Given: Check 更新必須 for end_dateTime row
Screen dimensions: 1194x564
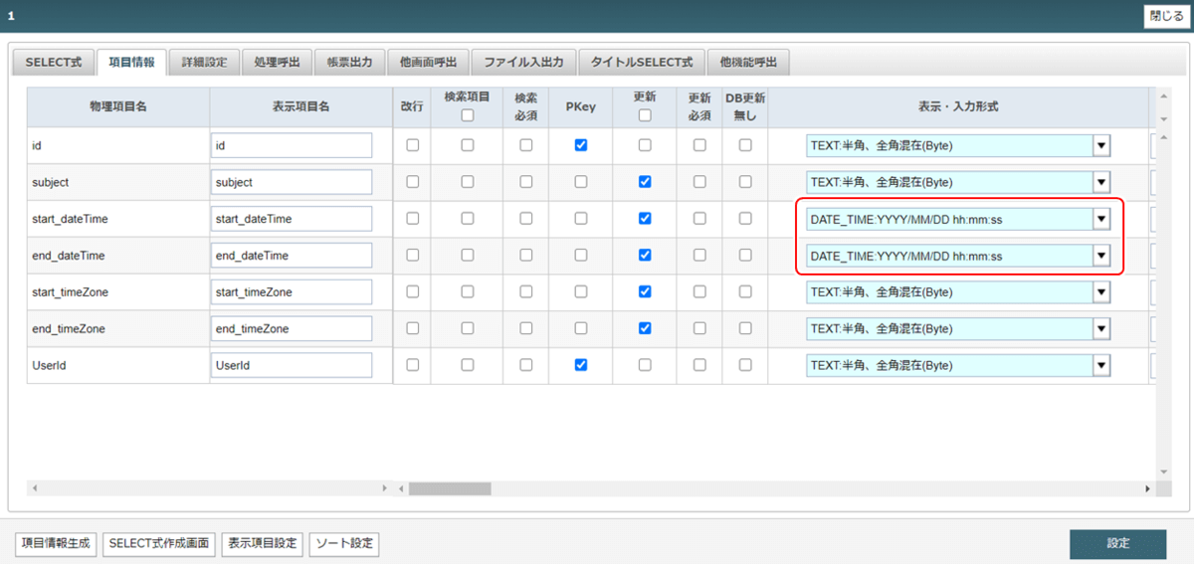Looking at the screenshot, I should pyautogui.click(x=699, y=255).
